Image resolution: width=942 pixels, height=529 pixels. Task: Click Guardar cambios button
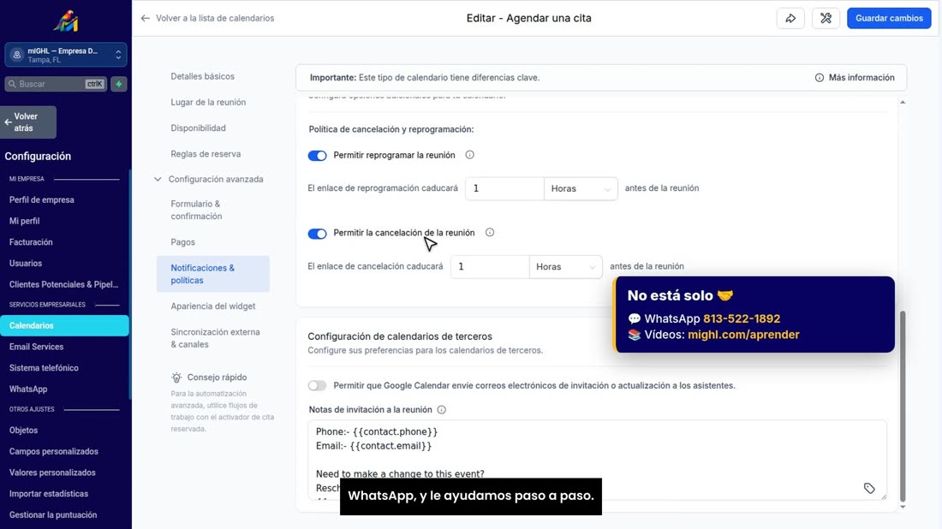[x=889, y=18]
